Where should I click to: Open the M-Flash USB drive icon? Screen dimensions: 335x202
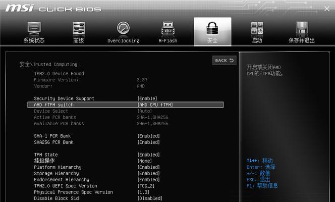click(x=168, y=28)
